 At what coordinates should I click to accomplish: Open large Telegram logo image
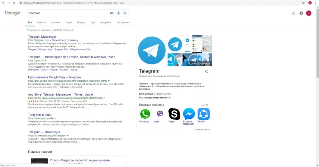click(x=152, y=50)
